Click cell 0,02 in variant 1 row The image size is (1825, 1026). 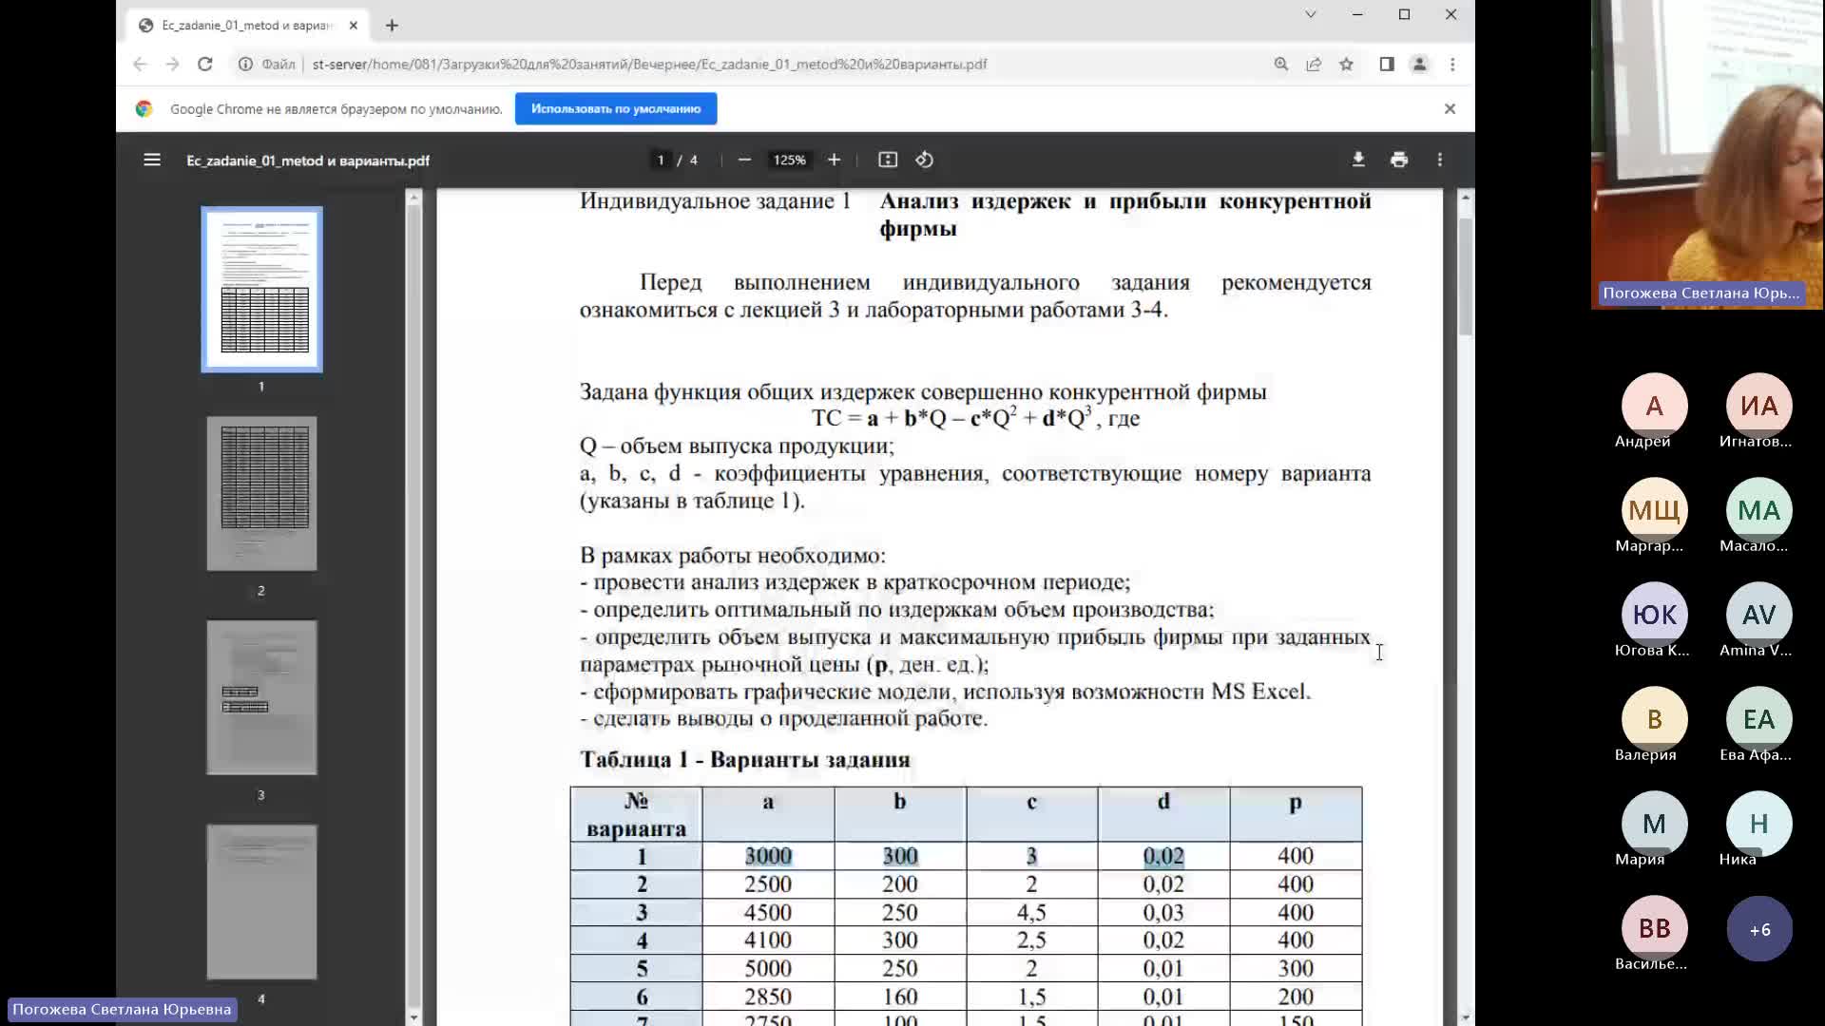(1163, 856)
